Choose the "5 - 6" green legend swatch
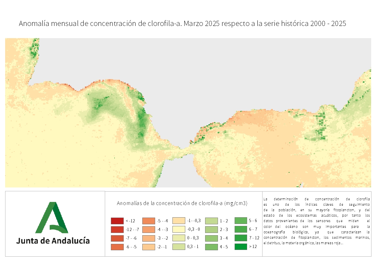This screenshot has height=265, width=375. coord(241,221)
